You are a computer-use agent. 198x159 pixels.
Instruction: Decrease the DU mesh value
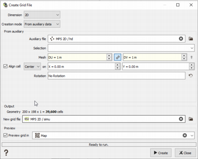coord(109,59)
